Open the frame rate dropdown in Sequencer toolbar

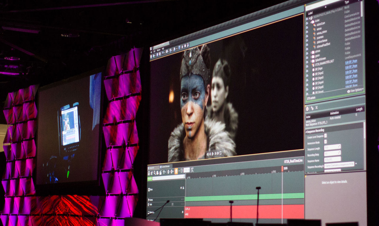click(187, 170)
